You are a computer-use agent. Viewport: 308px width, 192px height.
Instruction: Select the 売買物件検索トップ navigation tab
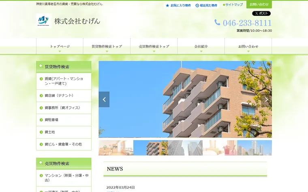point(154,46)
